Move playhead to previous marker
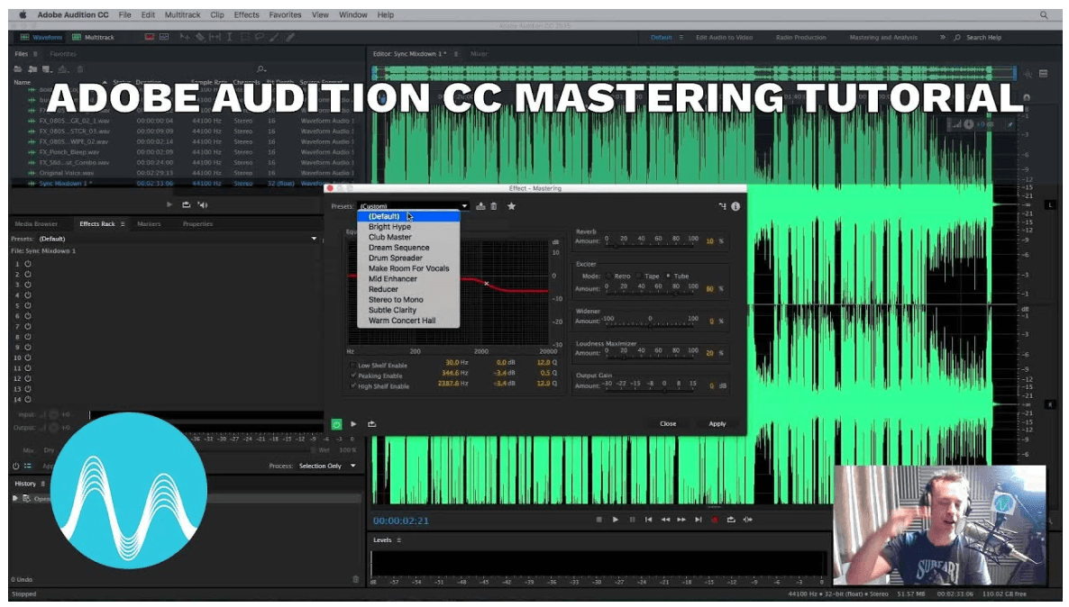Image resolution: width=1069 pixels, height=607 pixels. pos(648,519)
